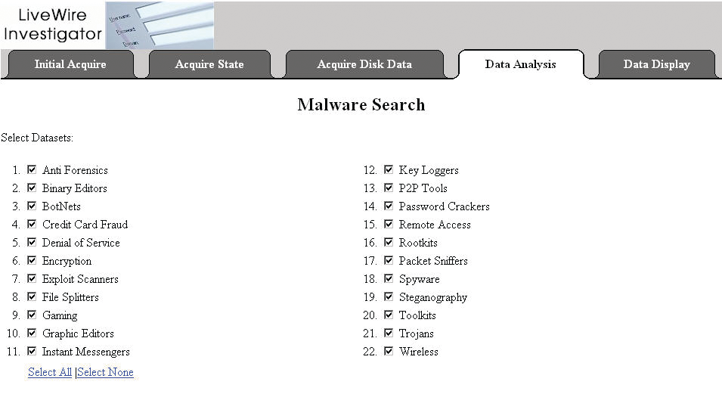722x394 pixels.
Task: Click the LiveWire Investigator logo text
Action: pyautogui.click(x=52, y=24)
